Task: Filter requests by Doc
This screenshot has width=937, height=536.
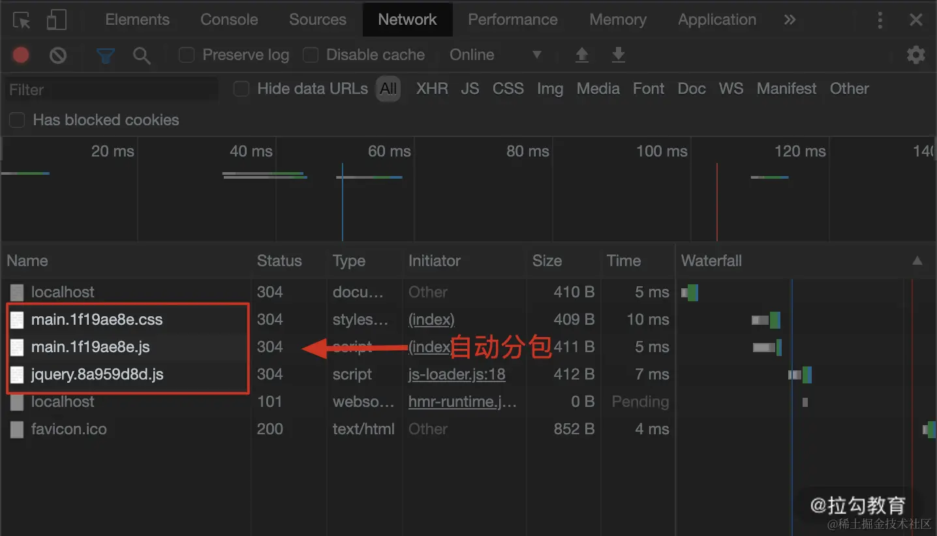Action: click(692, 89)
